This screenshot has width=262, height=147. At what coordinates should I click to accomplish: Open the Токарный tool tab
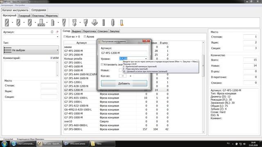tap(24, 16)
